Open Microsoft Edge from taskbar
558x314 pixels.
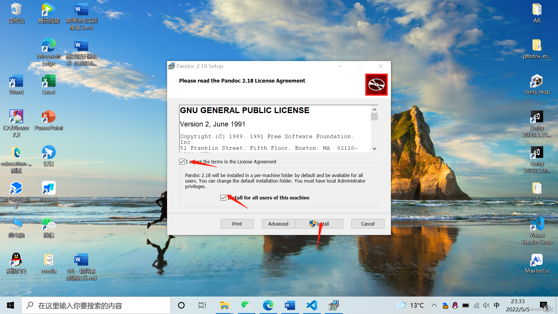point(268,305)
